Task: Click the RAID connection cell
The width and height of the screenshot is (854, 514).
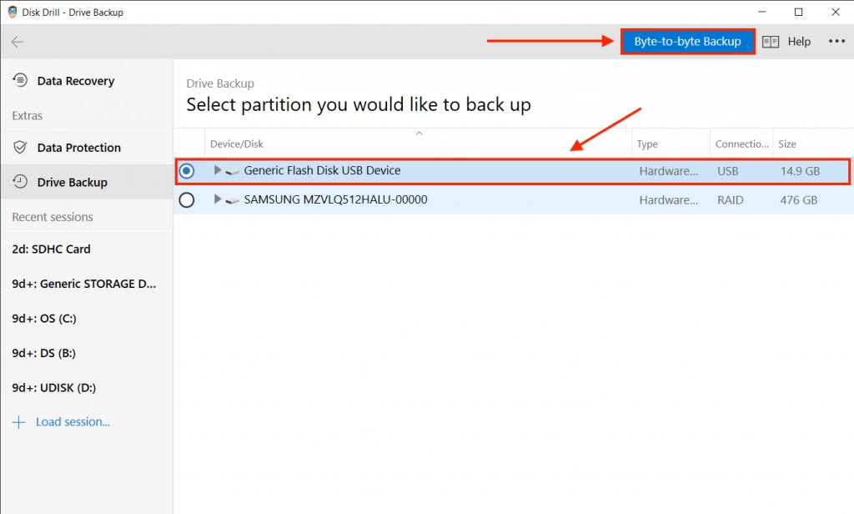Action: (x=730, y=200)
